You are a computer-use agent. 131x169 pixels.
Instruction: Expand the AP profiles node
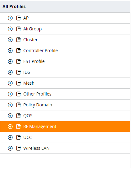click(x=10, y=18)
